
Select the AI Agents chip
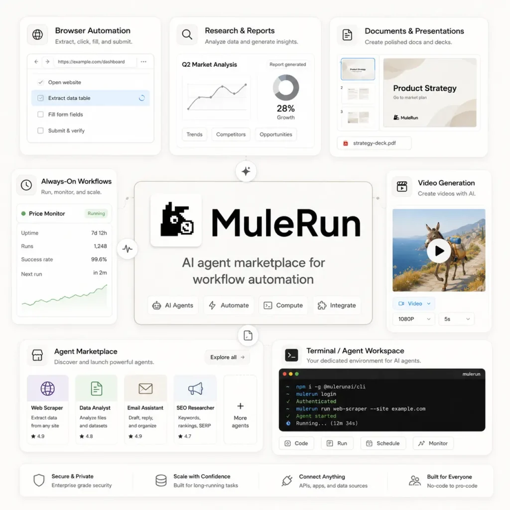(173, 305)
